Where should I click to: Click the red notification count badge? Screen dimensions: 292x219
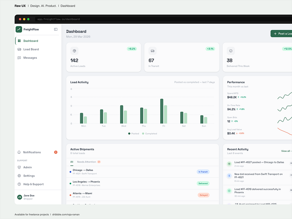pyautogui.click(x=56, y=152)
